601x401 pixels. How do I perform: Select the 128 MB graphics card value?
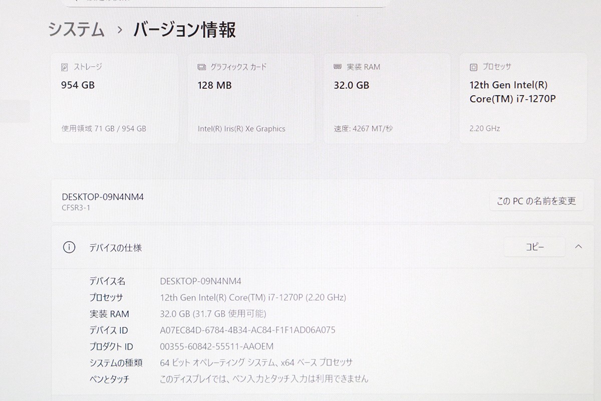coord(214,85)
